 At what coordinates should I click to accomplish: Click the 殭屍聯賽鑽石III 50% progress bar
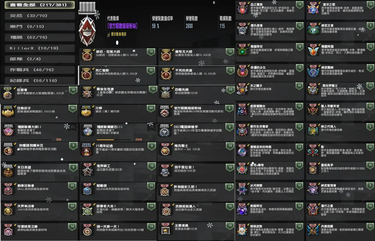click(x=114, y=140)
